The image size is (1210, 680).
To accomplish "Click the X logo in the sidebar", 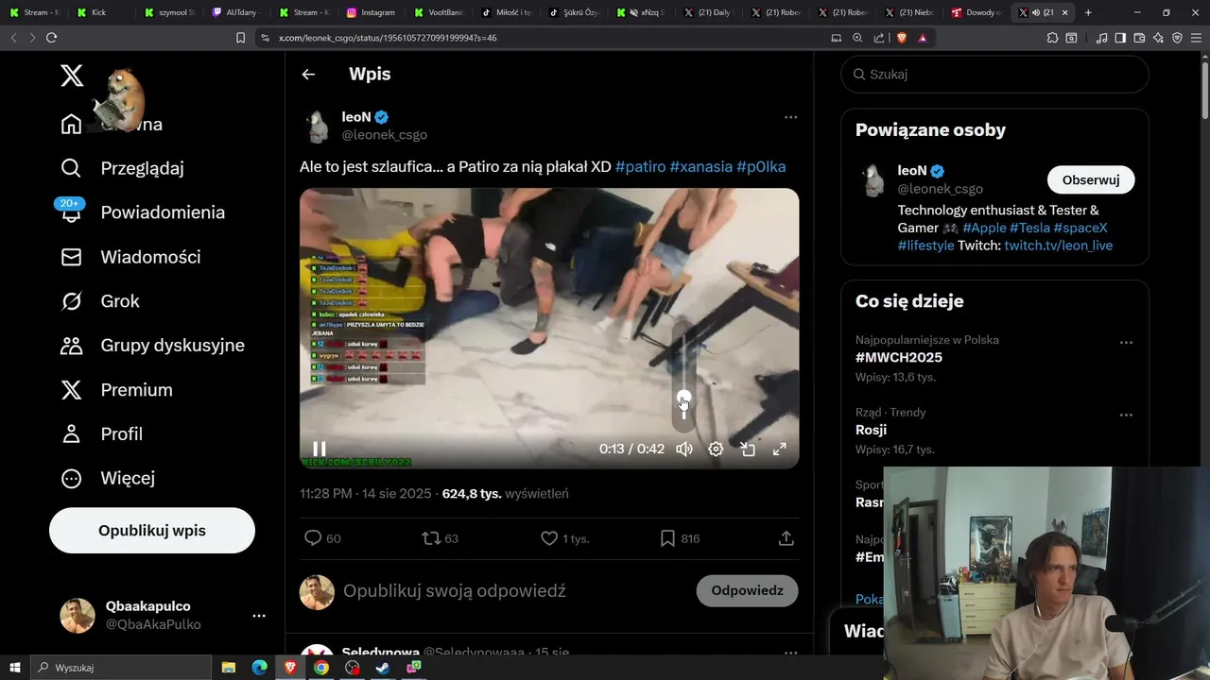I will [x=72, y=76].
